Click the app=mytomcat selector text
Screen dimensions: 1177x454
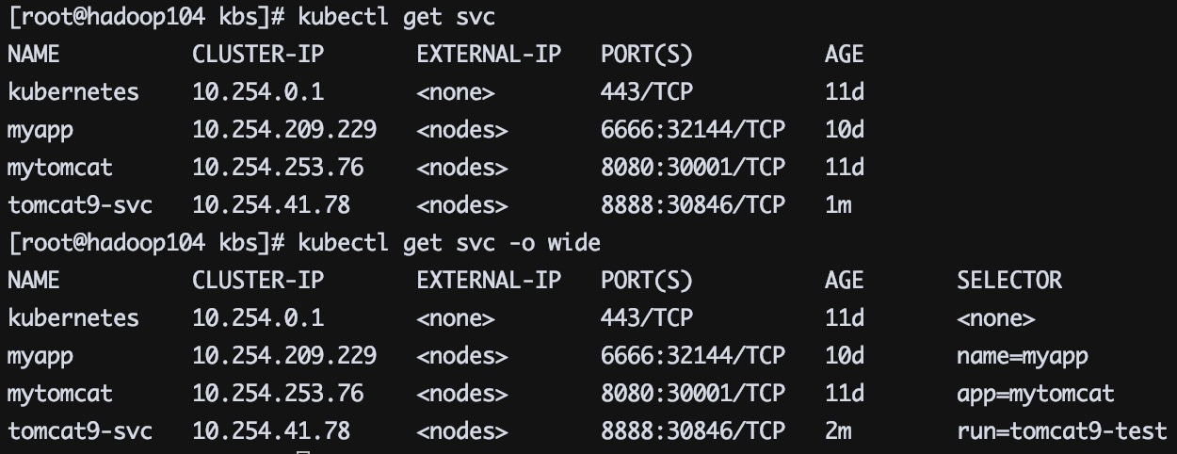1035,394
